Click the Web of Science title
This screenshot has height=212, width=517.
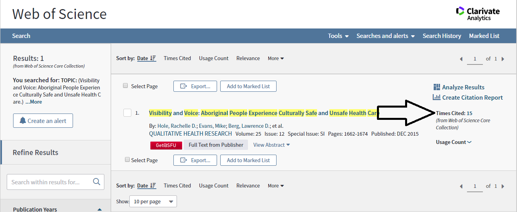tap(60, 14)
